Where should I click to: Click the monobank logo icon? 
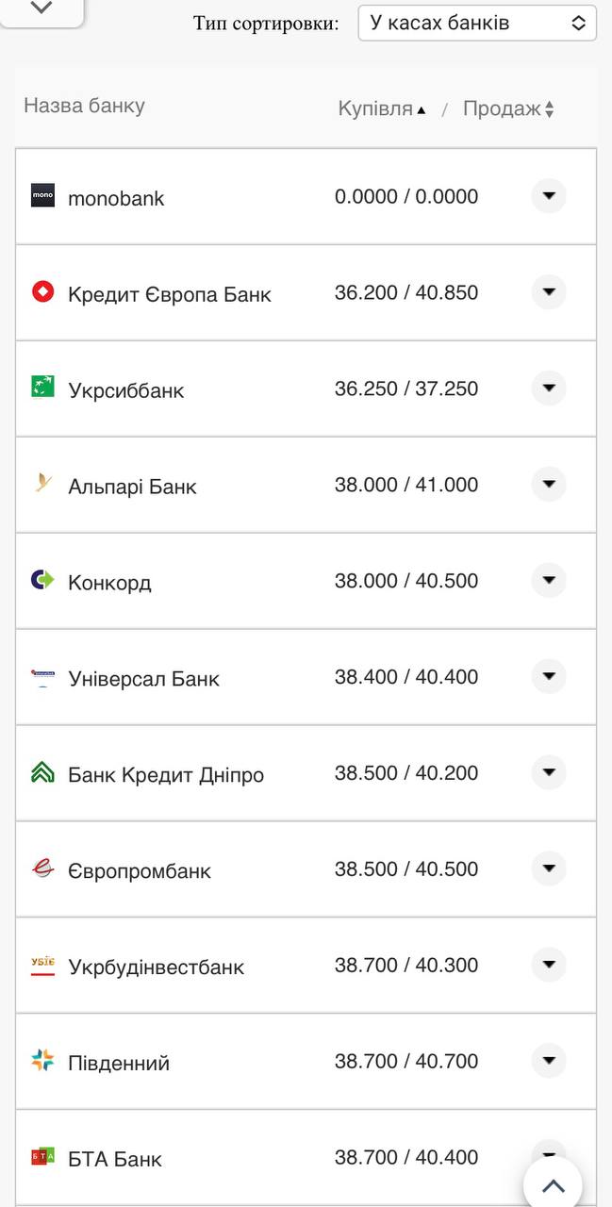click(41, 197)
